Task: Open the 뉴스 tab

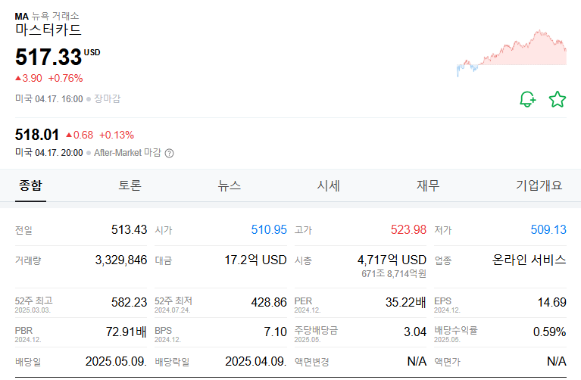Action: [x=229, y=185]
